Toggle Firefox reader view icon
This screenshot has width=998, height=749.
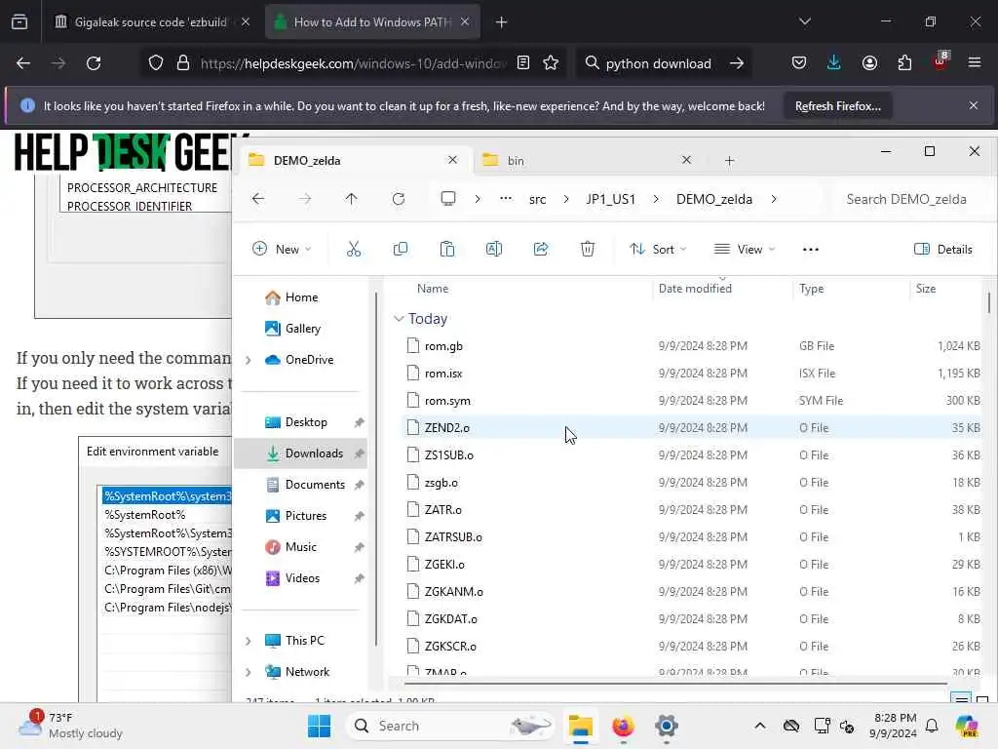[522, 63]
